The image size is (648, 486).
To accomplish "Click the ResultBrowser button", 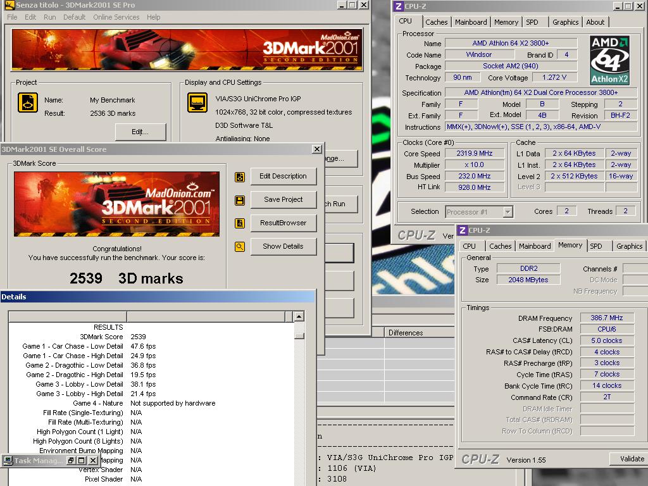I will [283, 223].
